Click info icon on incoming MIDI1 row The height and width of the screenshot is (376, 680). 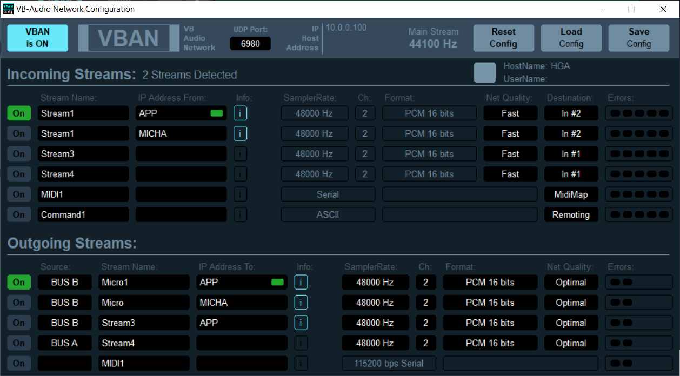[241, 194]
